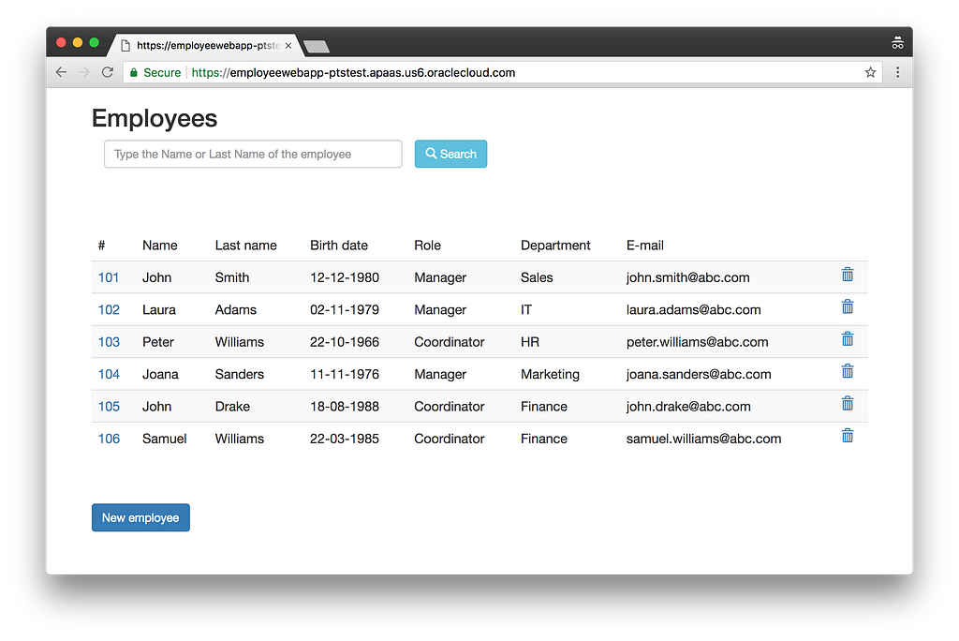Click first name Joana
The height and width of the screenshot is (641, 959).
(160, 374)
